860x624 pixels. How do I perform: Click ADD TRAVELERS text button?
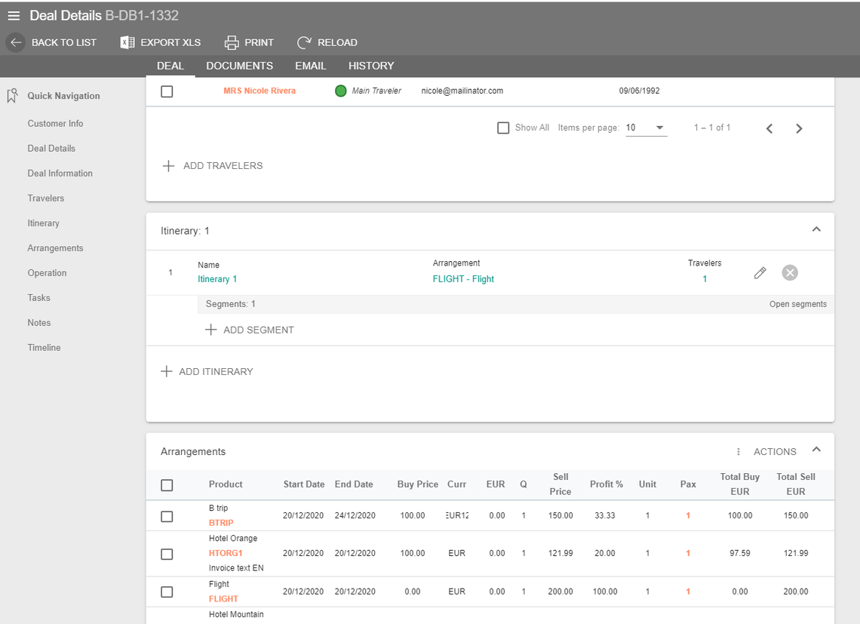point(223,166)
